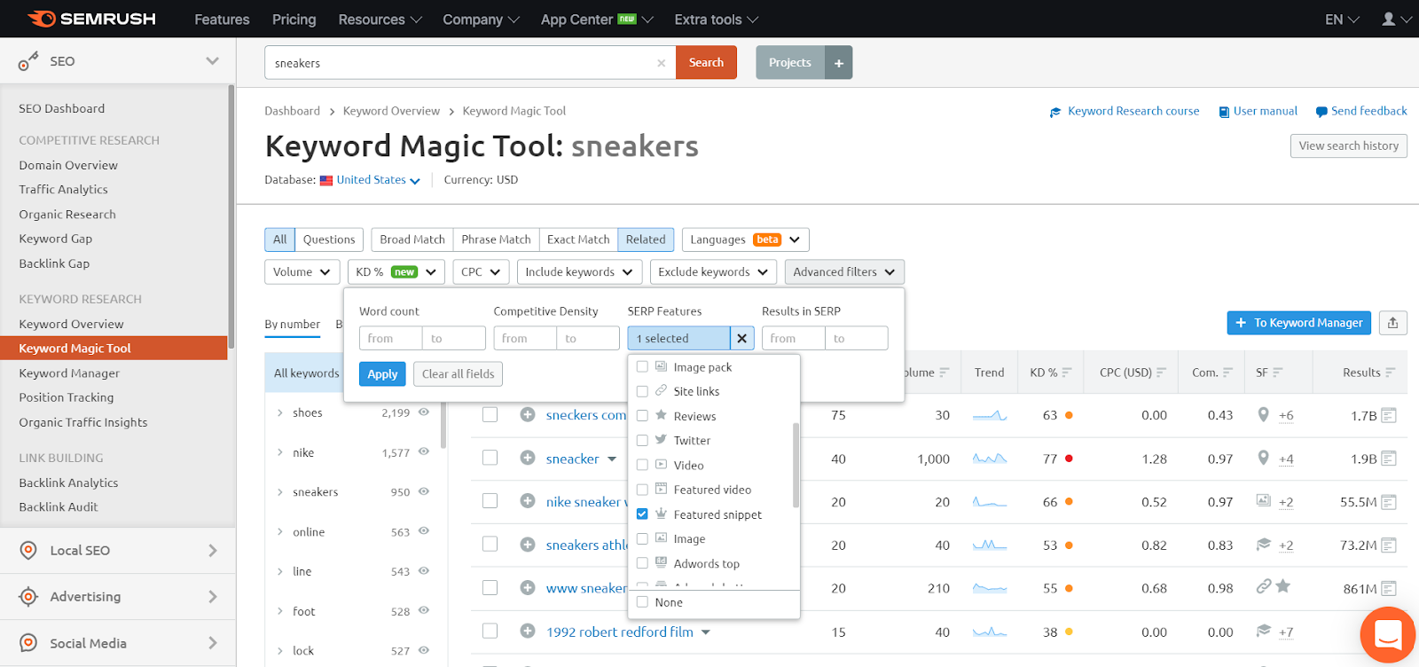Click Clear all fields button
The height and width of the screenshot is (667, 1419).
[458, 374]
